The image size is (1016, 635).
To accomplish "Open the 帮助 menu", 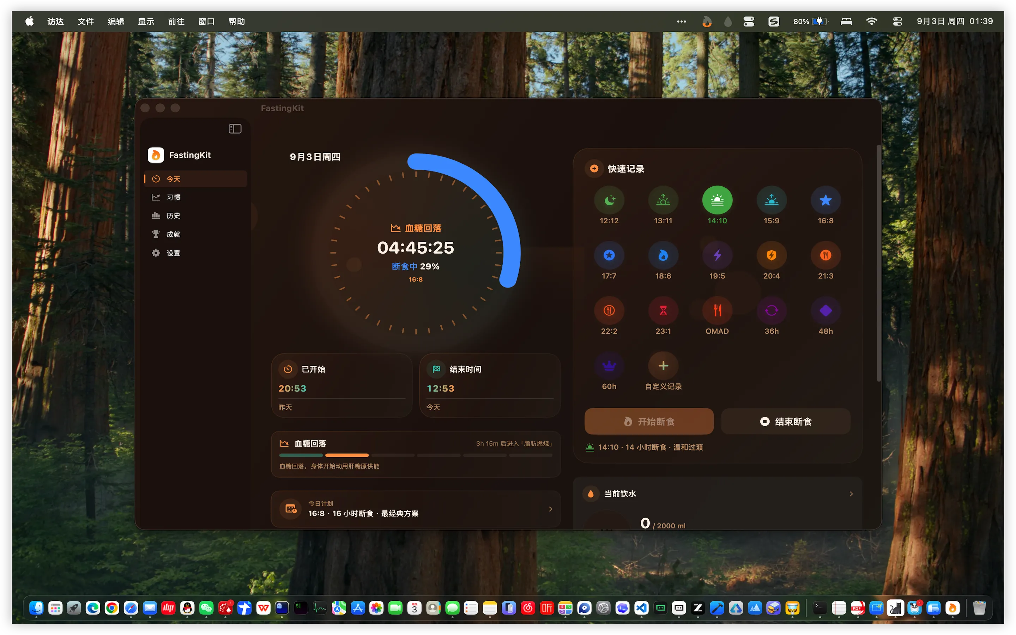I will 237,22.
